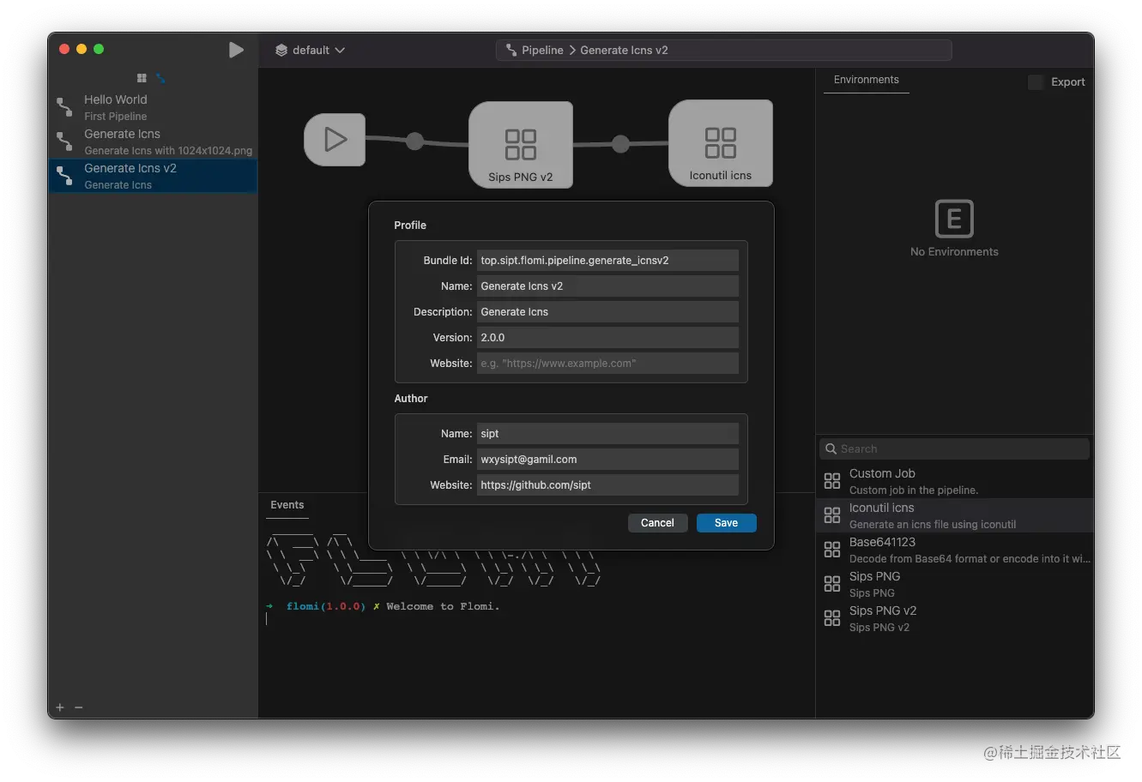Click the magnifier icon in the Search field
This screenshot has width=1142, height=782.
[x=831, y=448]
